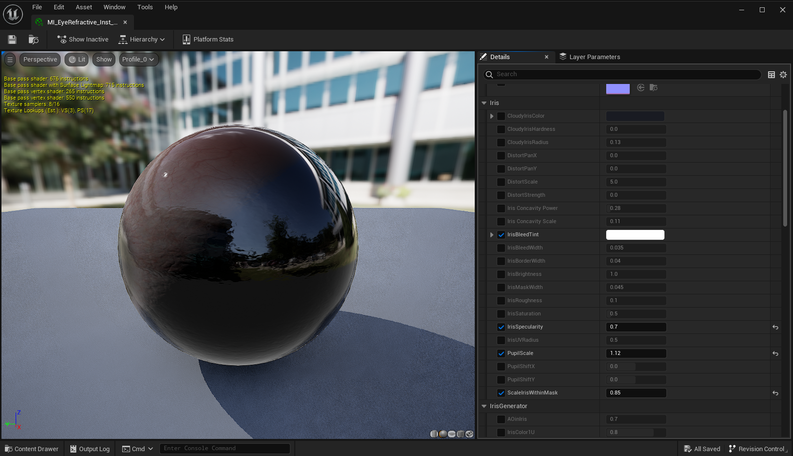Enable AOinIris override checkbox
The width and height of the screenshot is (793, 456).
(x=501, y=419)
